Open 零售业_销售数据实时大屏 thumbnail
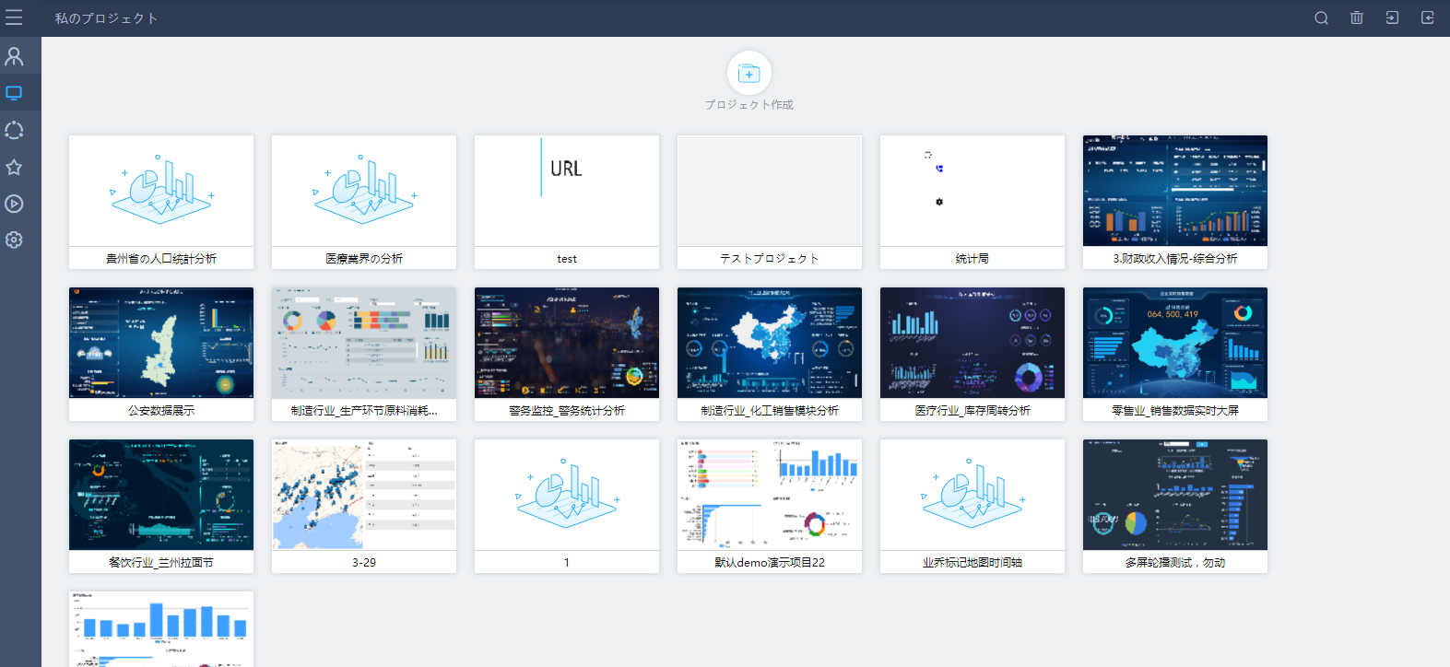This screenshot has width=1450, height=667. click(1175, 343)
